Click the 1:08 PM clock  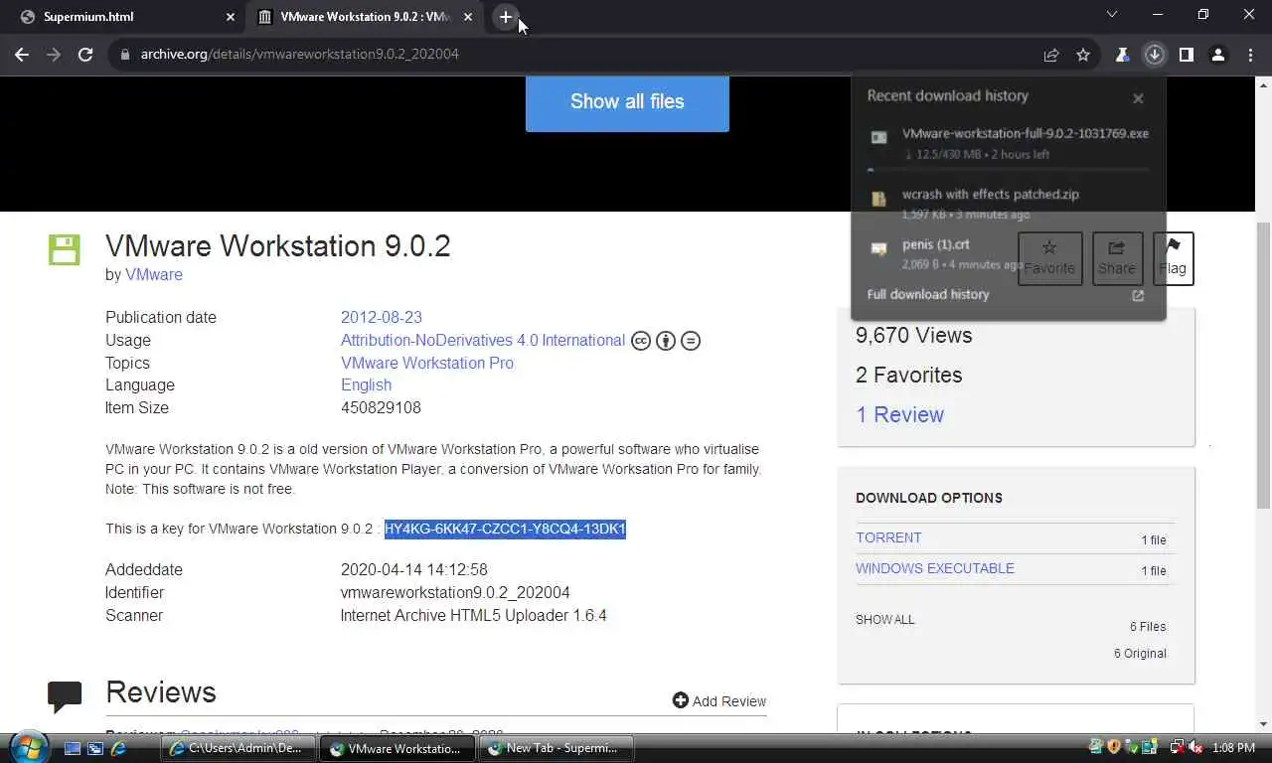pyautogui.click(x=1233, y=748)
